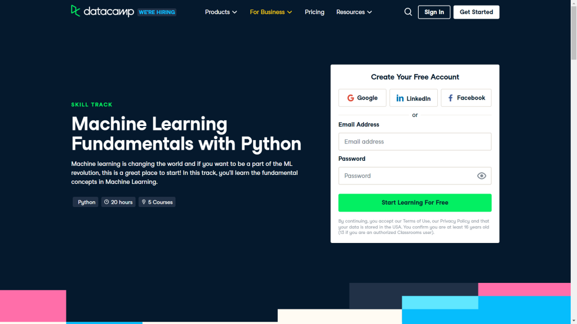The width and height of the screenshot is (577, 324).
Task: Click the We're Hiring badge
Action: point(157,12)
